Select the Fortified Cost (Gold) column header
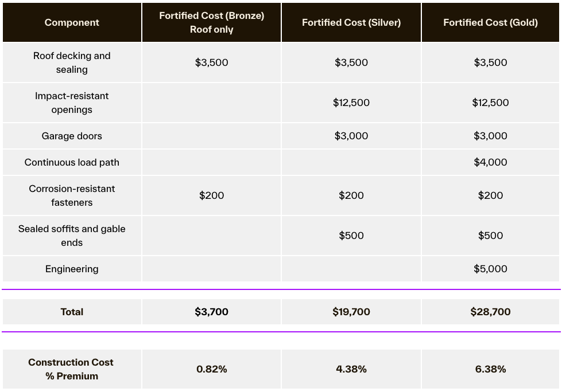Screen dimensions: 562x392 coord(490,22)
